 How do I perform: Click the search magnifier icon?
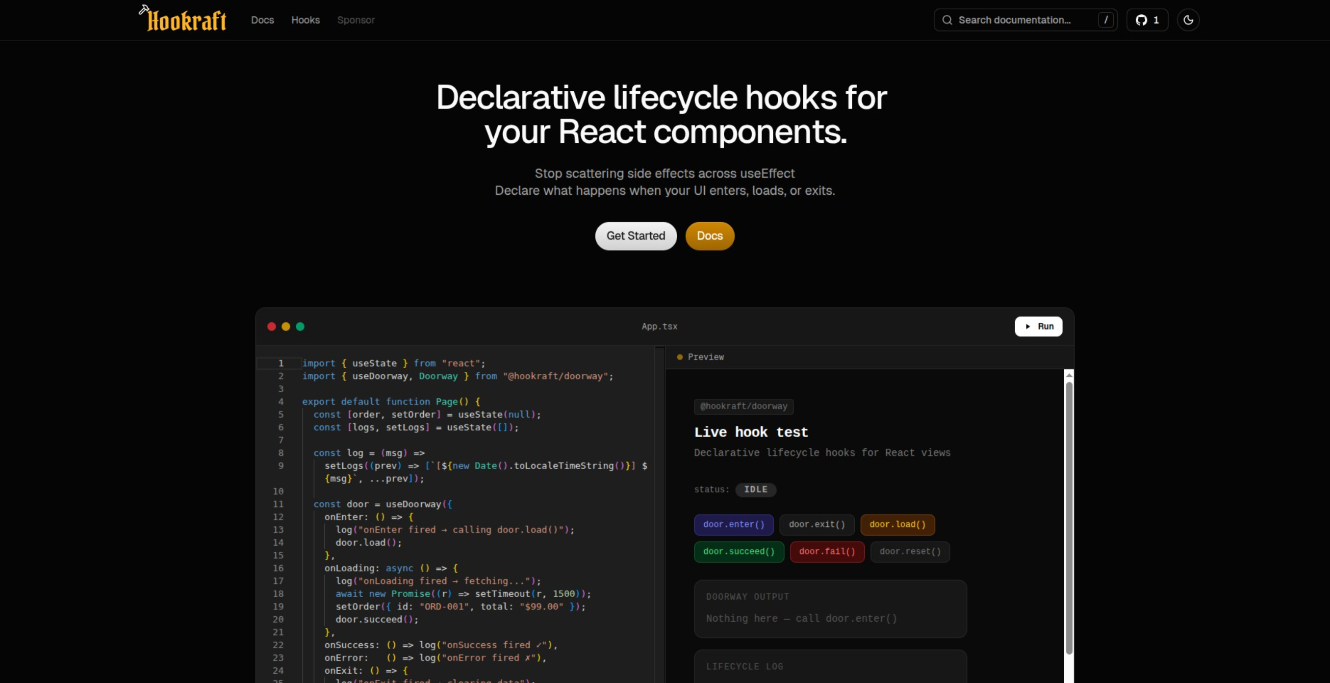[x=947, y=20]
